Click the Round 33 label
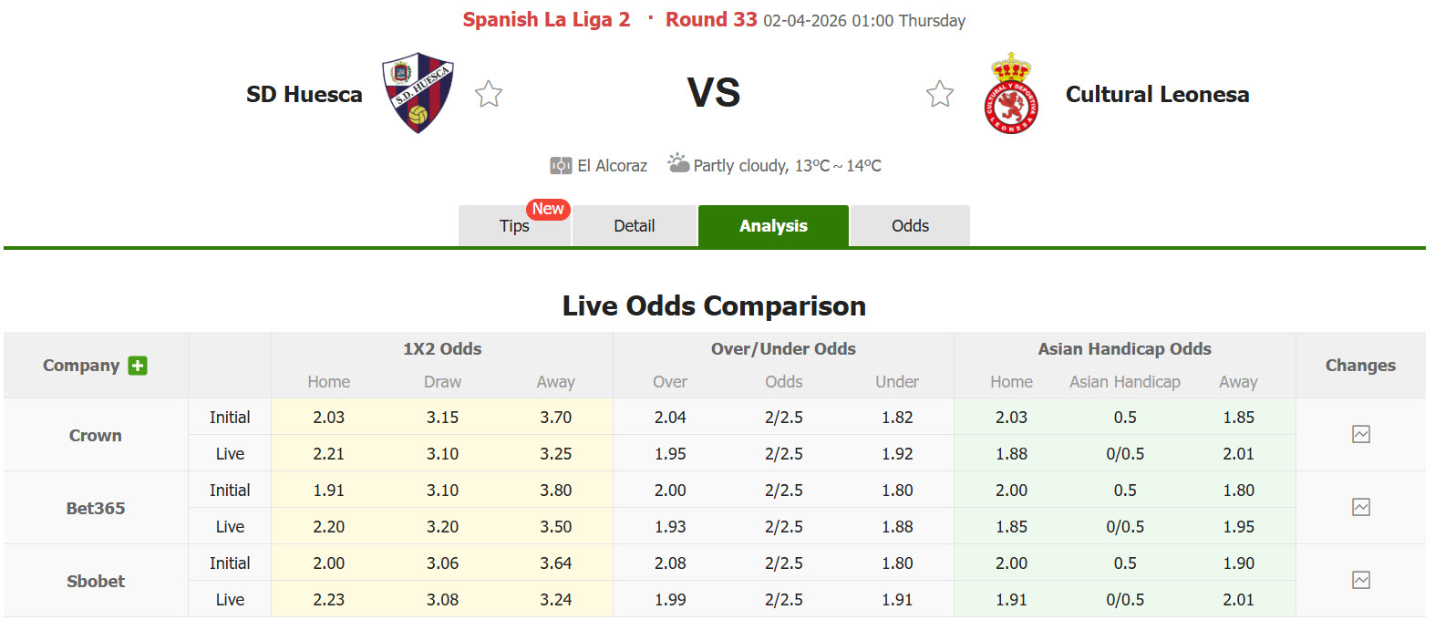The image size is (1435, 620). [x=711, y=19]
